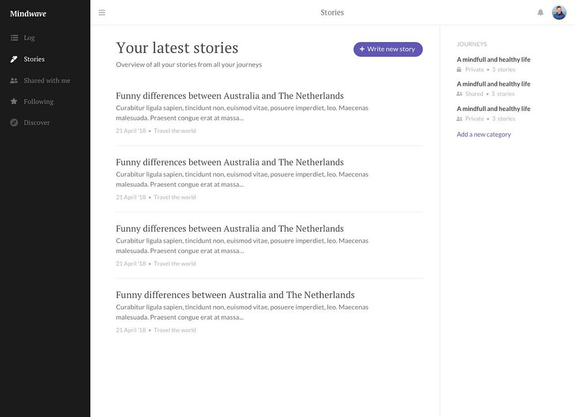Go to the Log menu item
The height and width of the screenshot is (417, 575).
click(29, 38)
